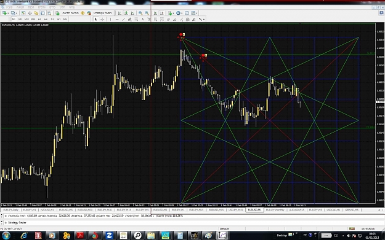The image size is (385, 240).
Task: Open a new chart window
Action: click(4, 13)
